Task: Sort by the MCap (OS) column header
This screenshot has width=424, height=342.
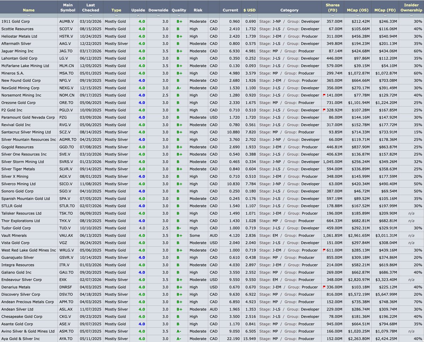Action: click(357, 10)
